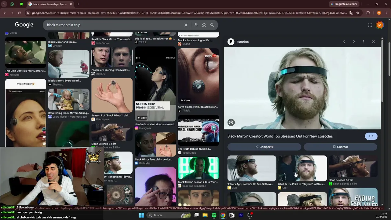Open 'Black Mirror Season 7 Is In Your' image
Viewport: 391px width, 220px height.
(199, 168)
